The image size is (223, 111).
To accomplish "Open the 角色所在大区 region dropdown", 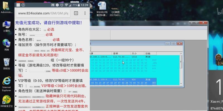I will [45, 30].
